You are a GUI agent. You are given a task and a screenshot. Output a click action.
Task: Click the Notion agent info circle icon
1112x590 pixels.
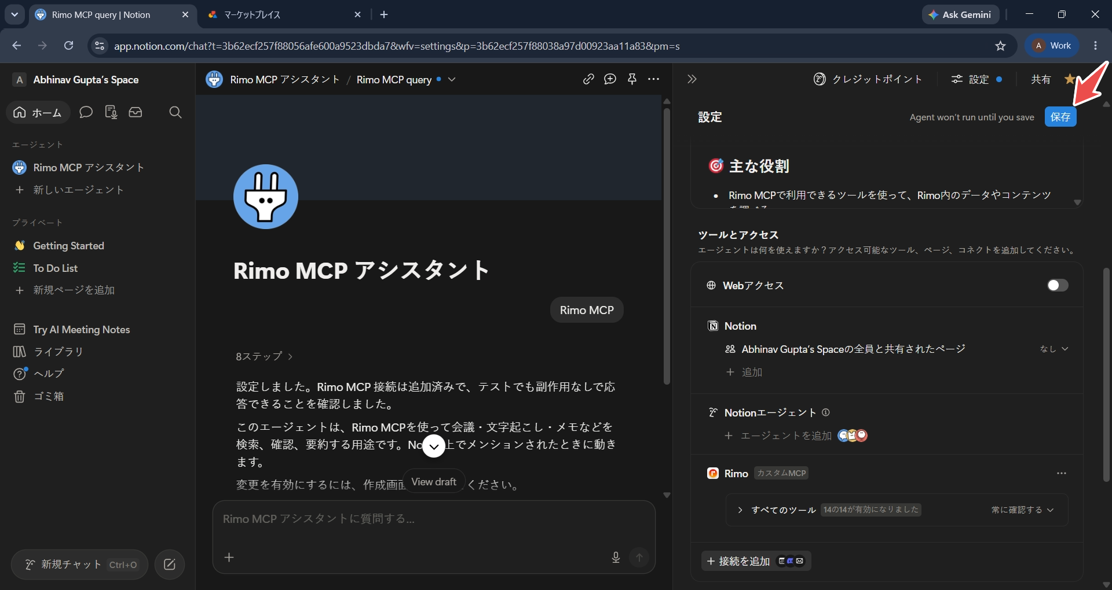click(x=826, y=412)
